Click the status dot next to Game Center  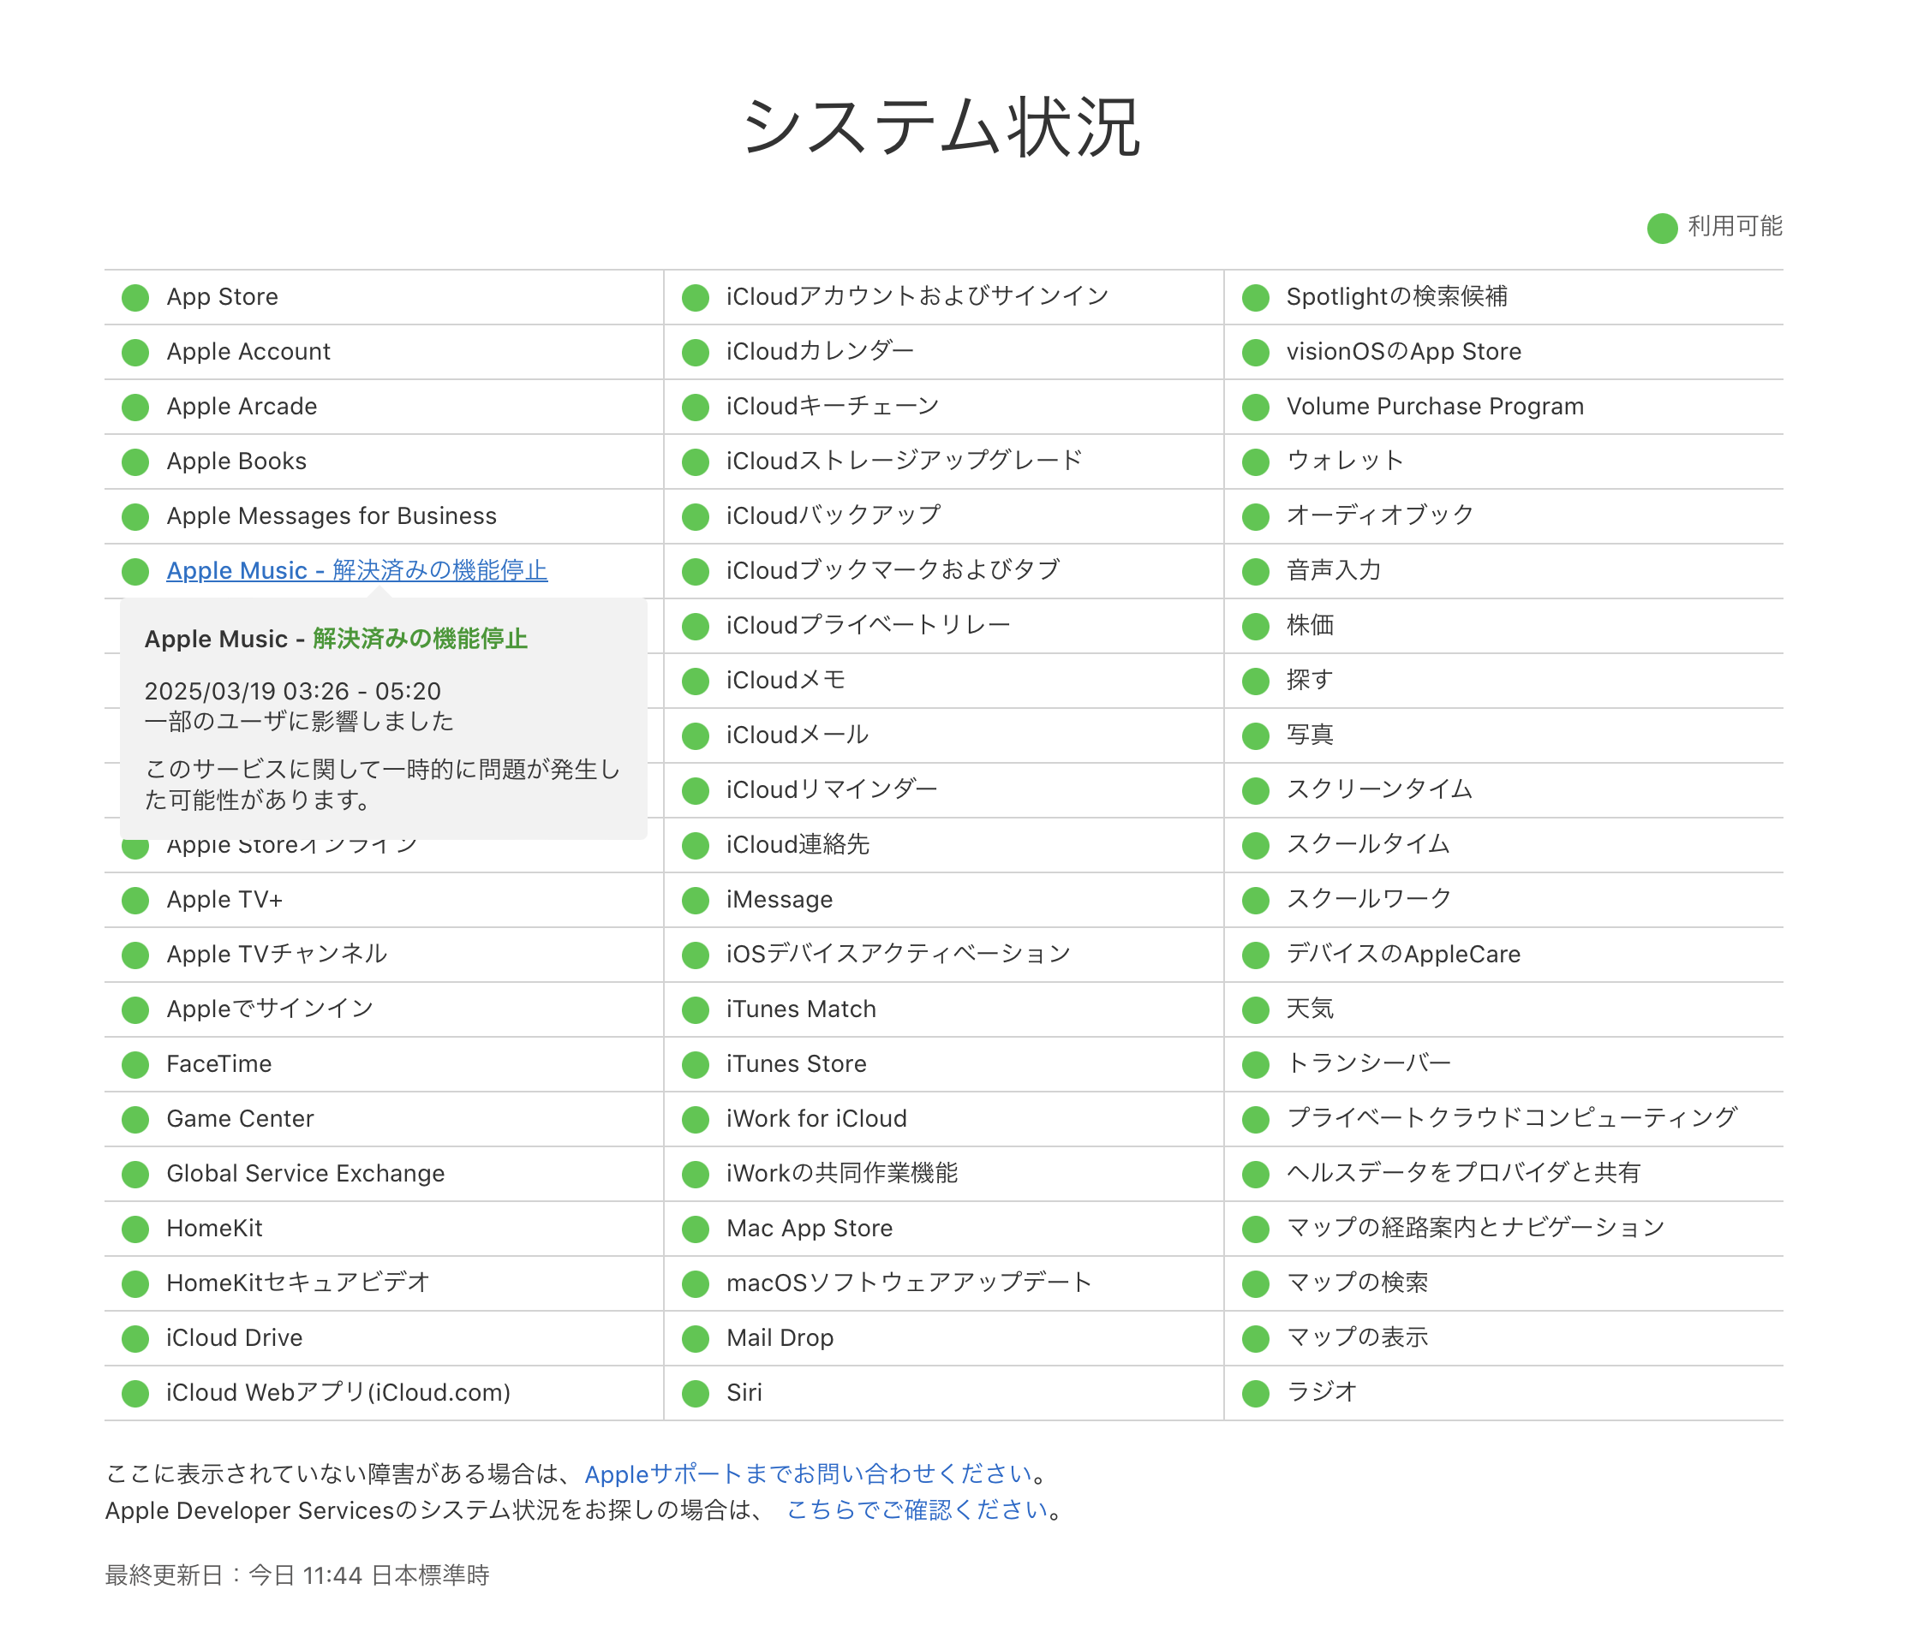pyautogui.click(x=135, y=1119)
